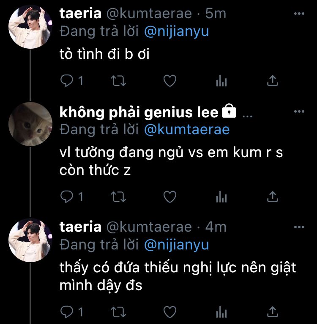Viewport: 317px width, 324px height.
Task: View analytics for "tỏ tình đi b ơi" tweet
Action: [x=221, y=80]
